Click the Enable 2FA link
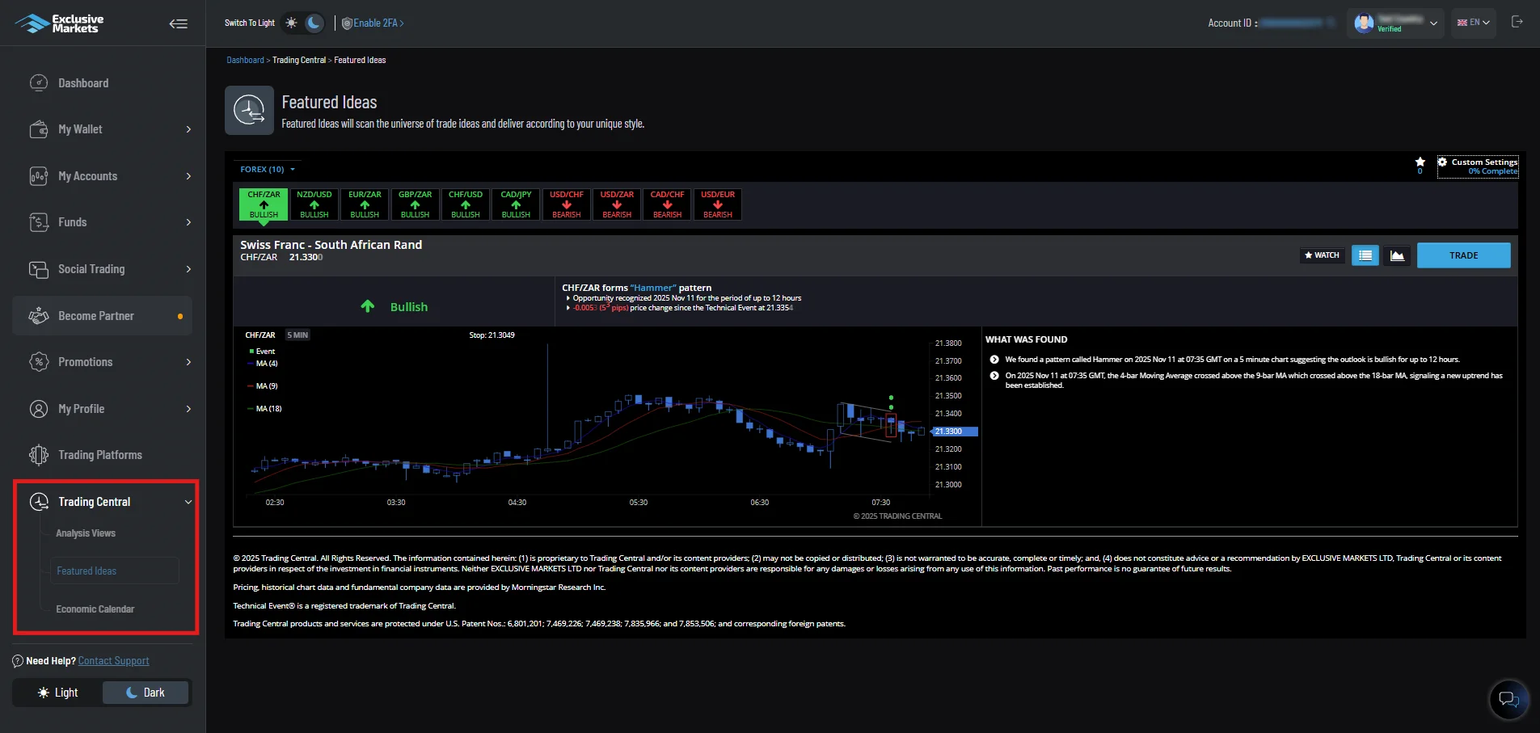 373,23
